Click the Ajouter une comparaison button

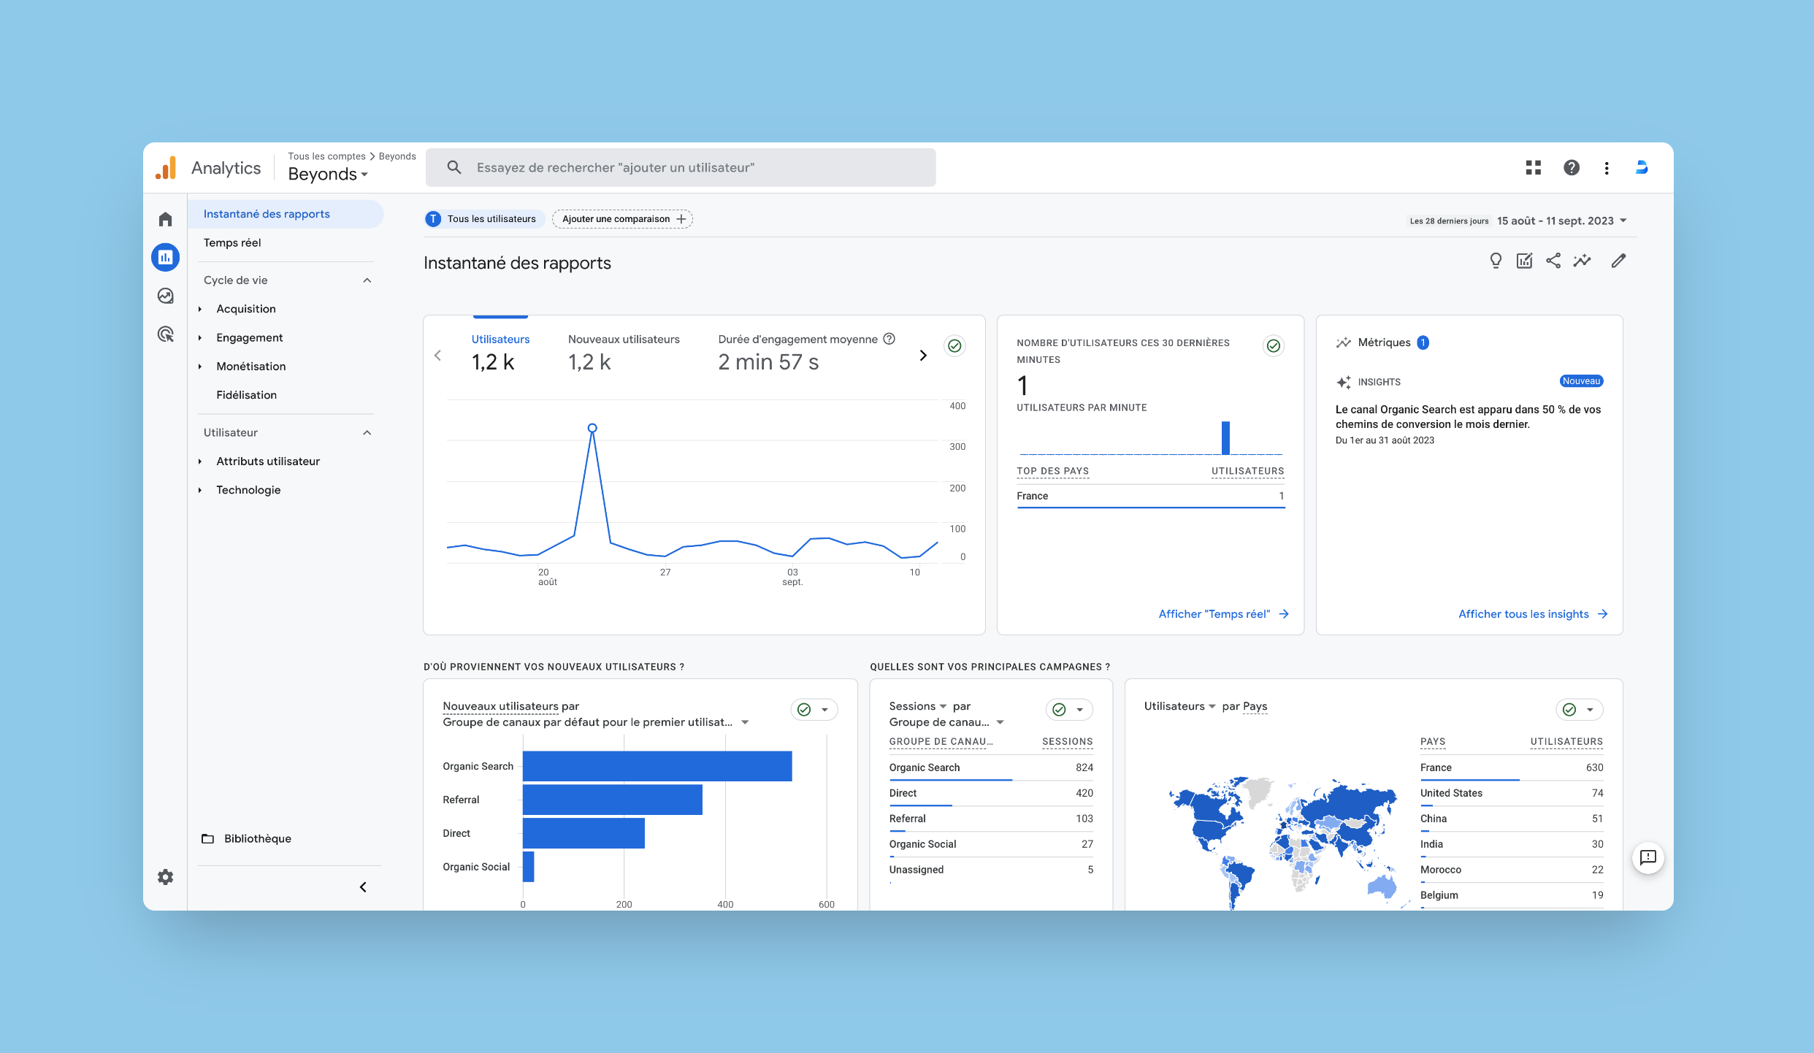(x=622, y=219)
